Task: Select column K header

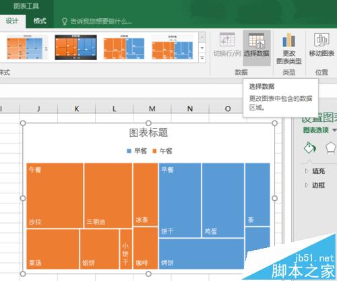Action: pos(77,108)
